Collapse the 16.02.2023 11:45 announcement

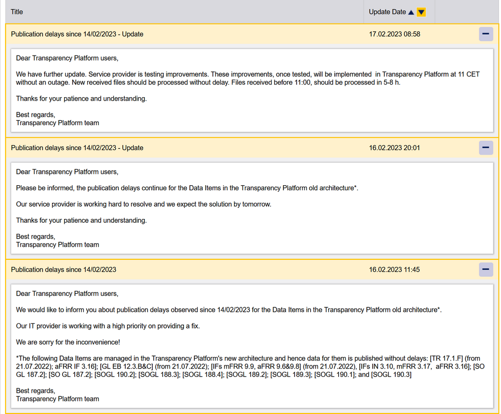pyautogui.click(x=485, y=269)
